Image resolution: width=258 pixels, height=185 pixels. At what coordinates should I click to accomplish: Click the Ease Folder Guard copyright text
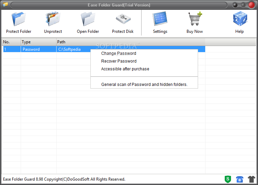click(x=64, y=179)
